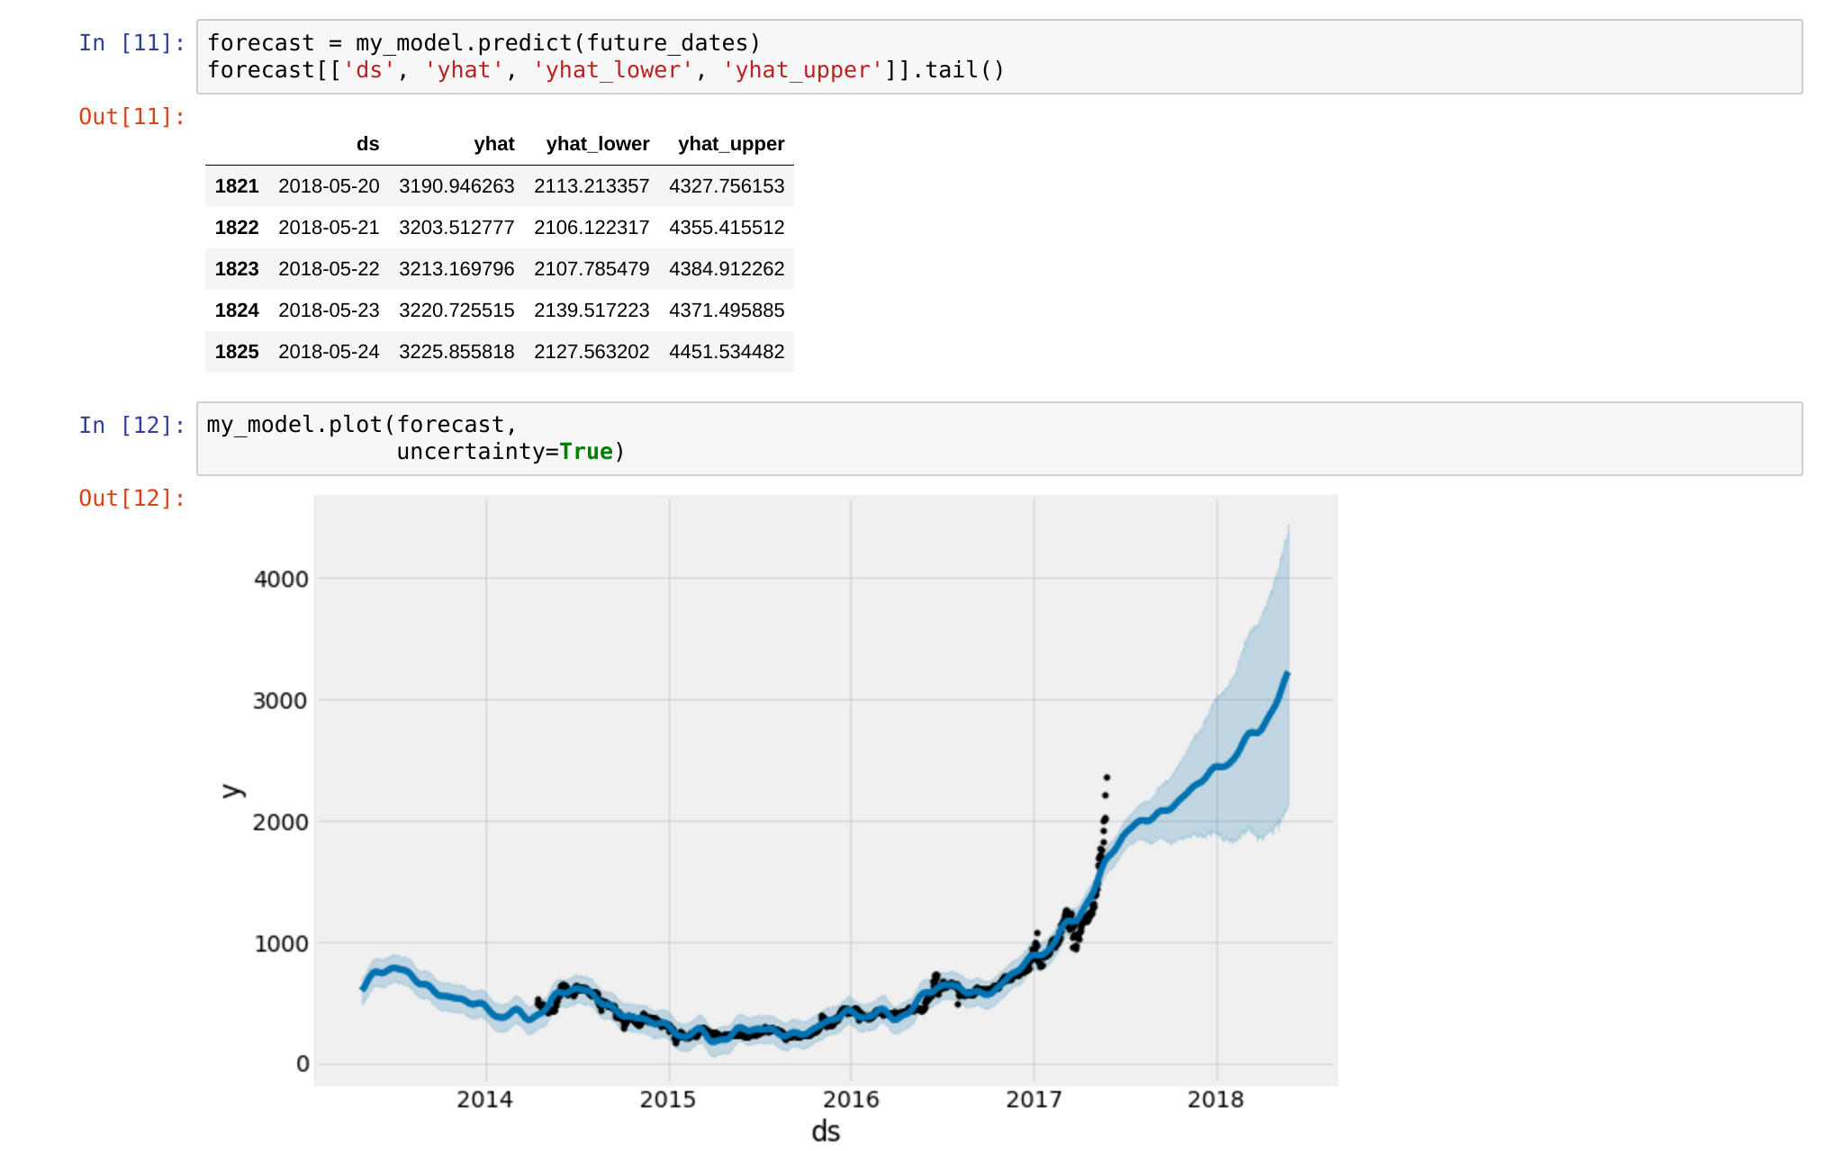Click yhat_upper value 4451.534482

coord(727,352)
